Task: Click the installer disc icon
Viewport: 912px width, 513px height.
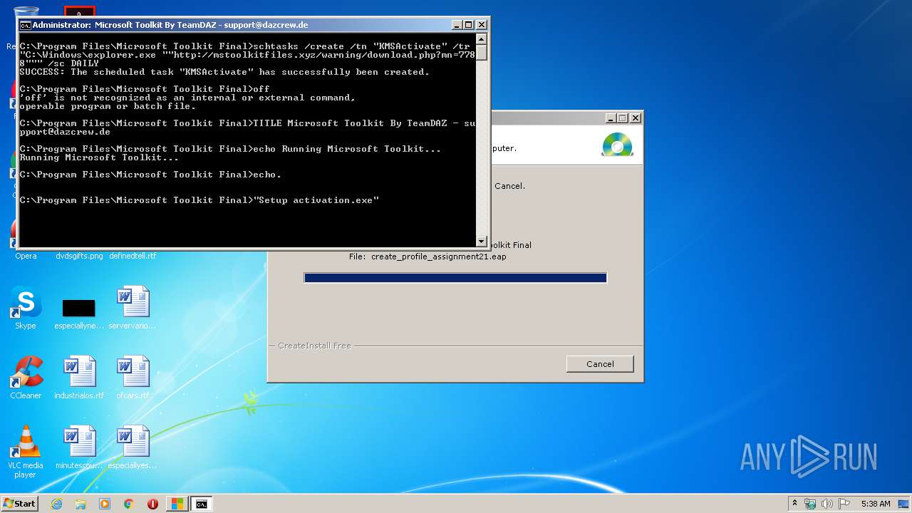Action: pyautogui.click(x=617, y=145)
